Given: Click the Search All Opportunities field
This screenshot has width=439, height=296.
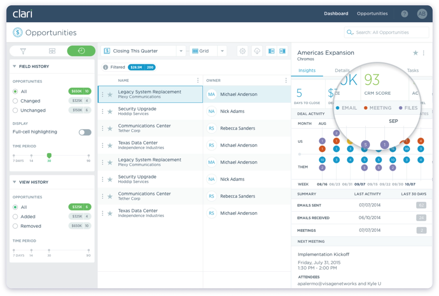Looking at the screenshot, I should [x=386, y=32].
